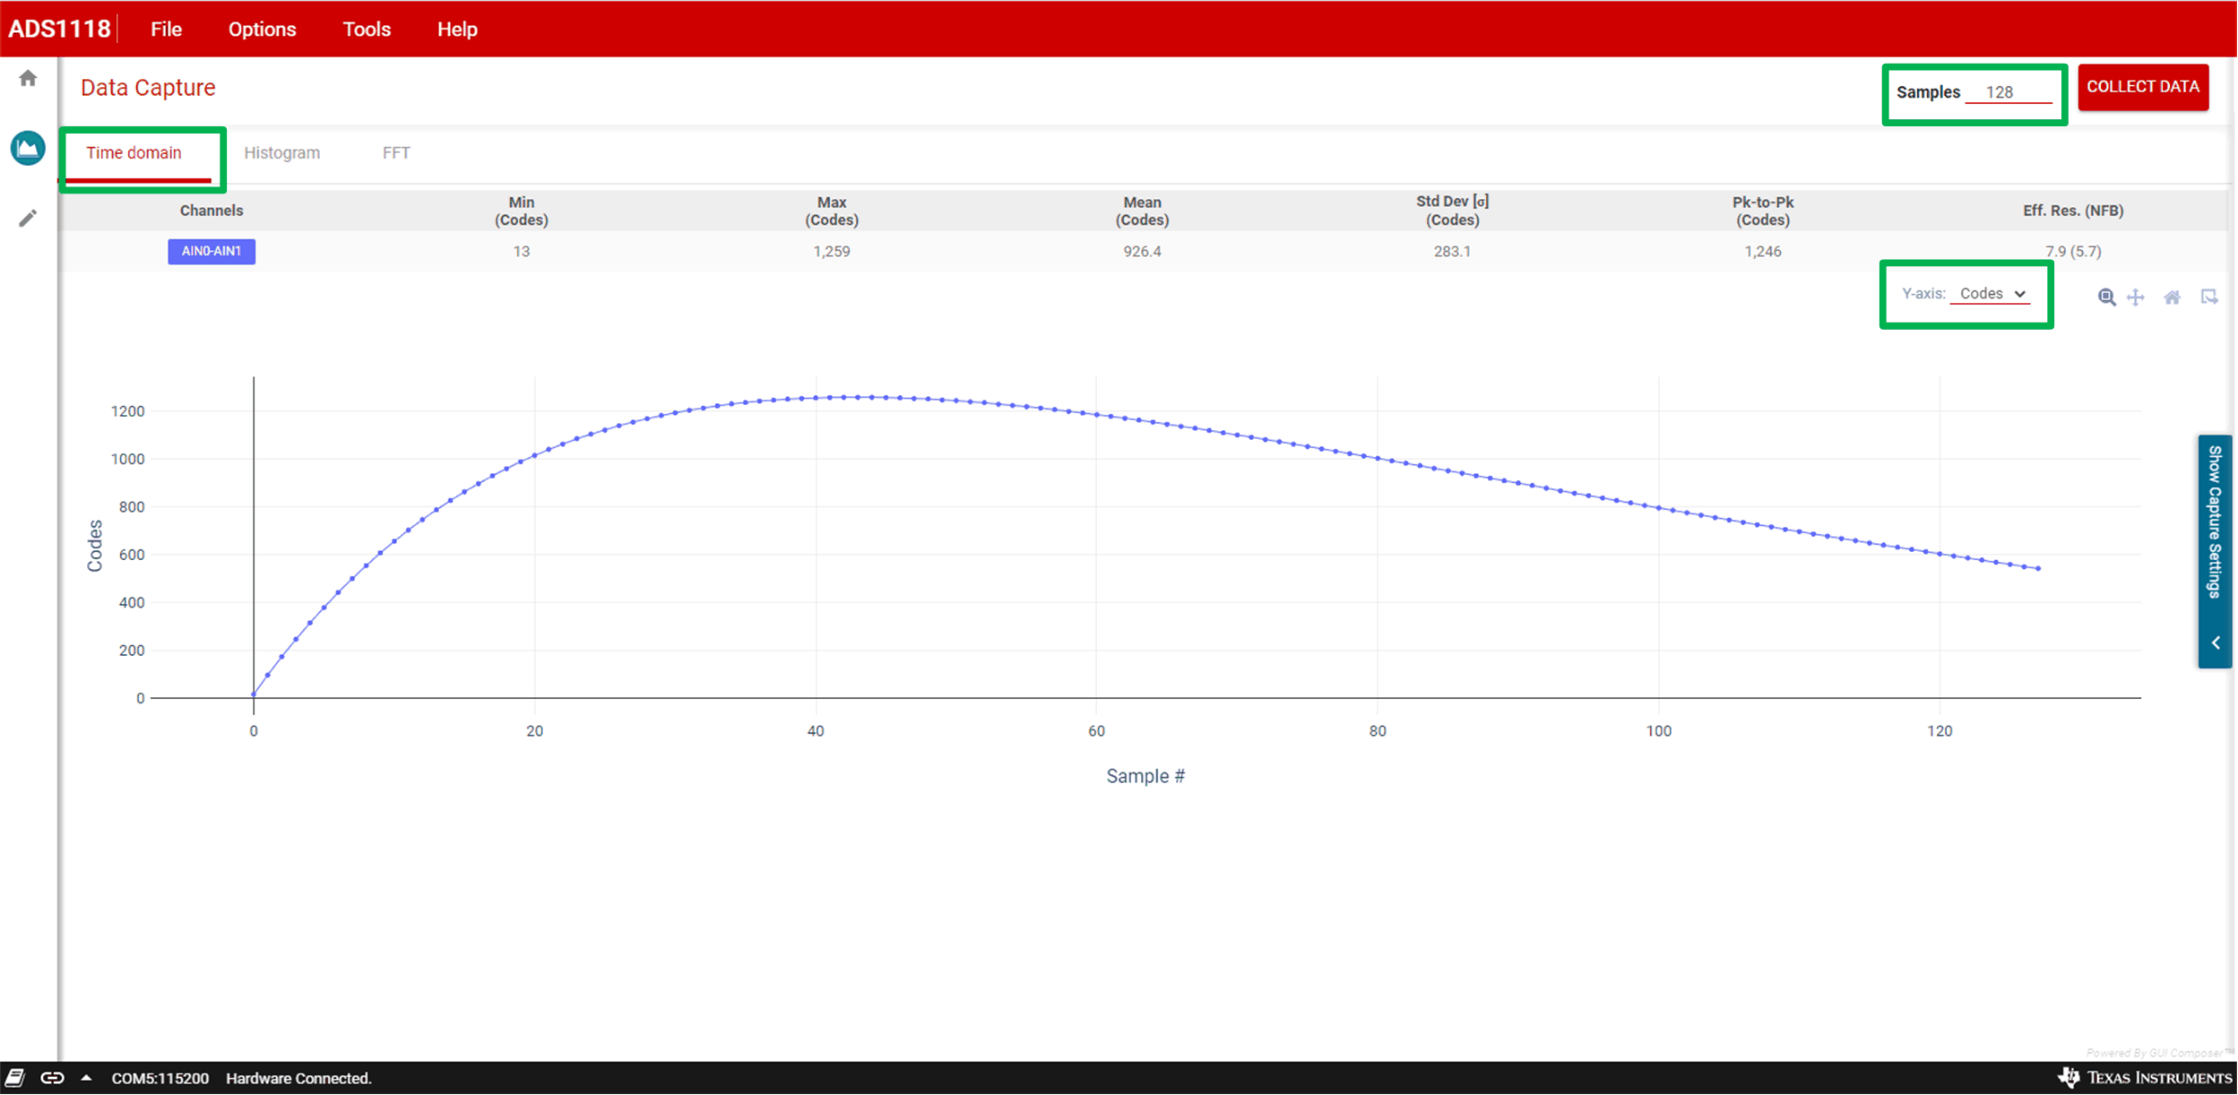Click the Samples count input field

(2008, 92)
